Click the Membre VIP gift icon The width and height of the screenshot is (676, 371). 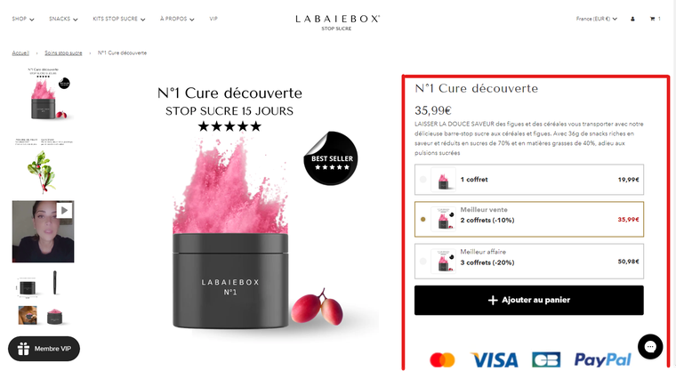[23, 349]
